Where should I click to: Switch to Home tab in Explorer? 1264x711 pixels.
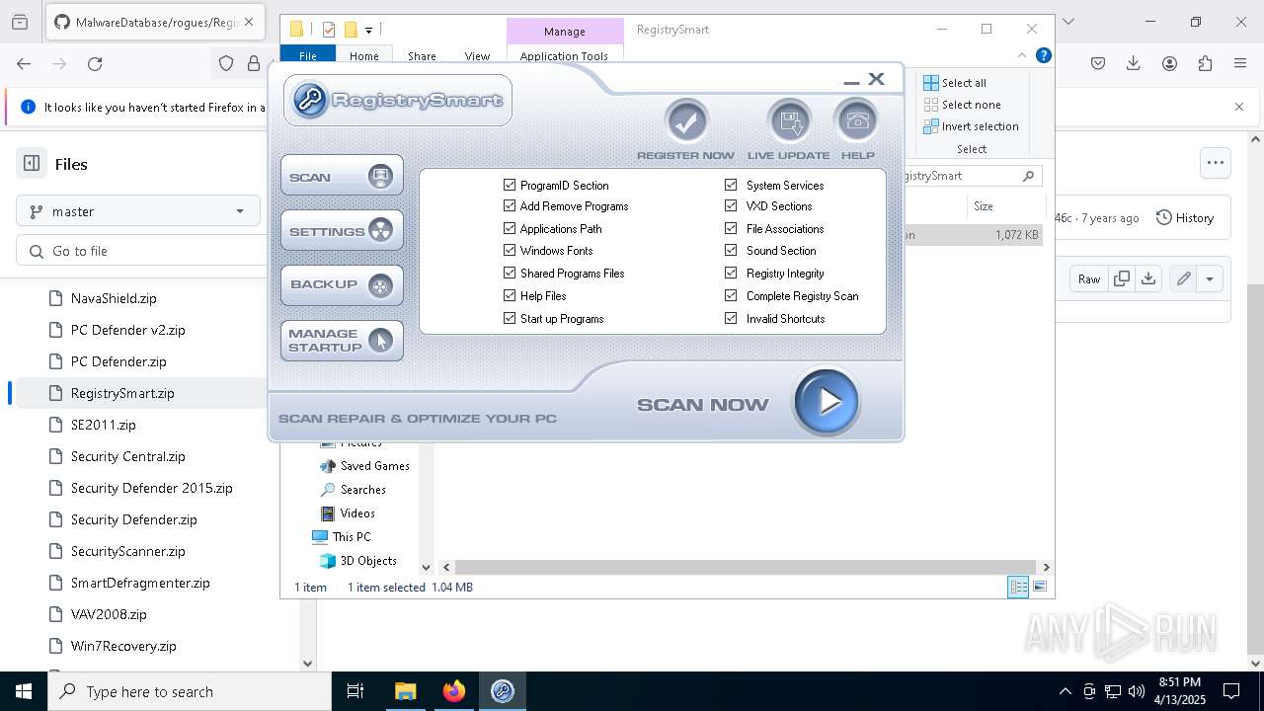364,56
